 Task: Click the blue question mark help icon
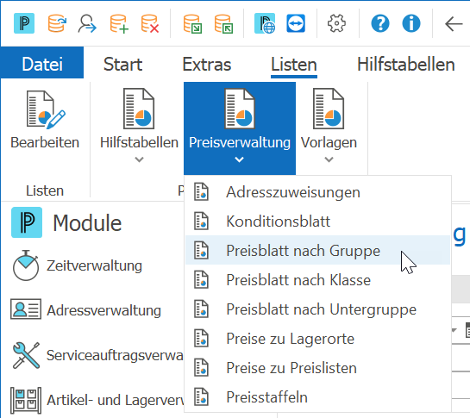[x=380, y=23]
